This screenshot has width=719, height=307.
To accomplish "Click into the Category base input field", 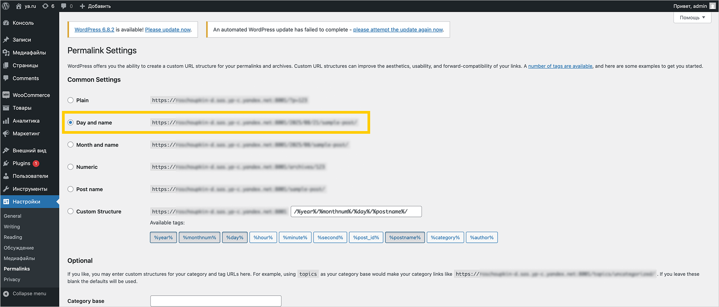I will [216, 301].
